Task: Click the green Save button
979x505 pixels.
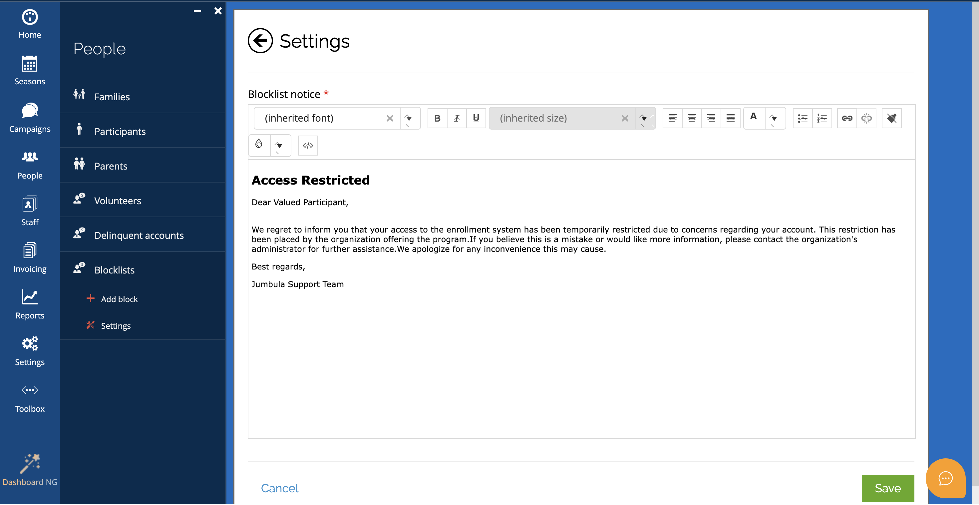Action: click(x=887, y=488)
